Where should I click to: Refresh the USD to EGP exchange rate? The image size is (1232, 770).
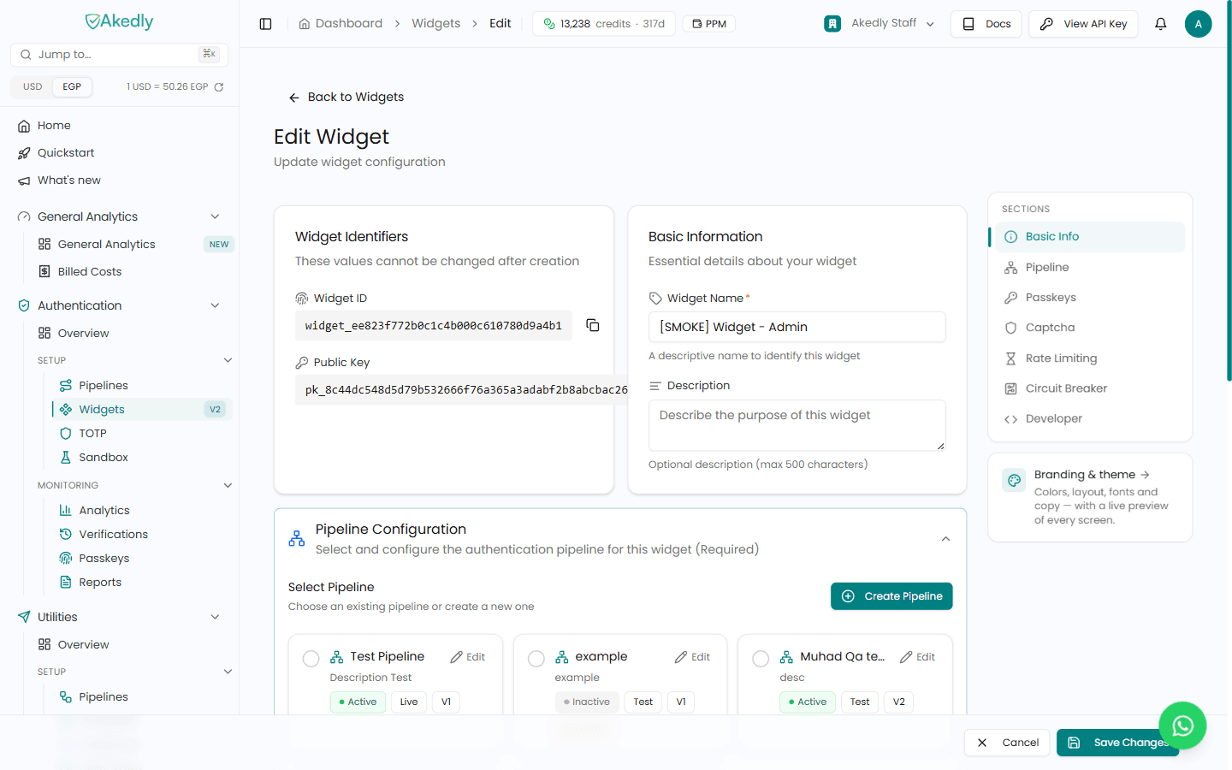(x=219, y=87)
